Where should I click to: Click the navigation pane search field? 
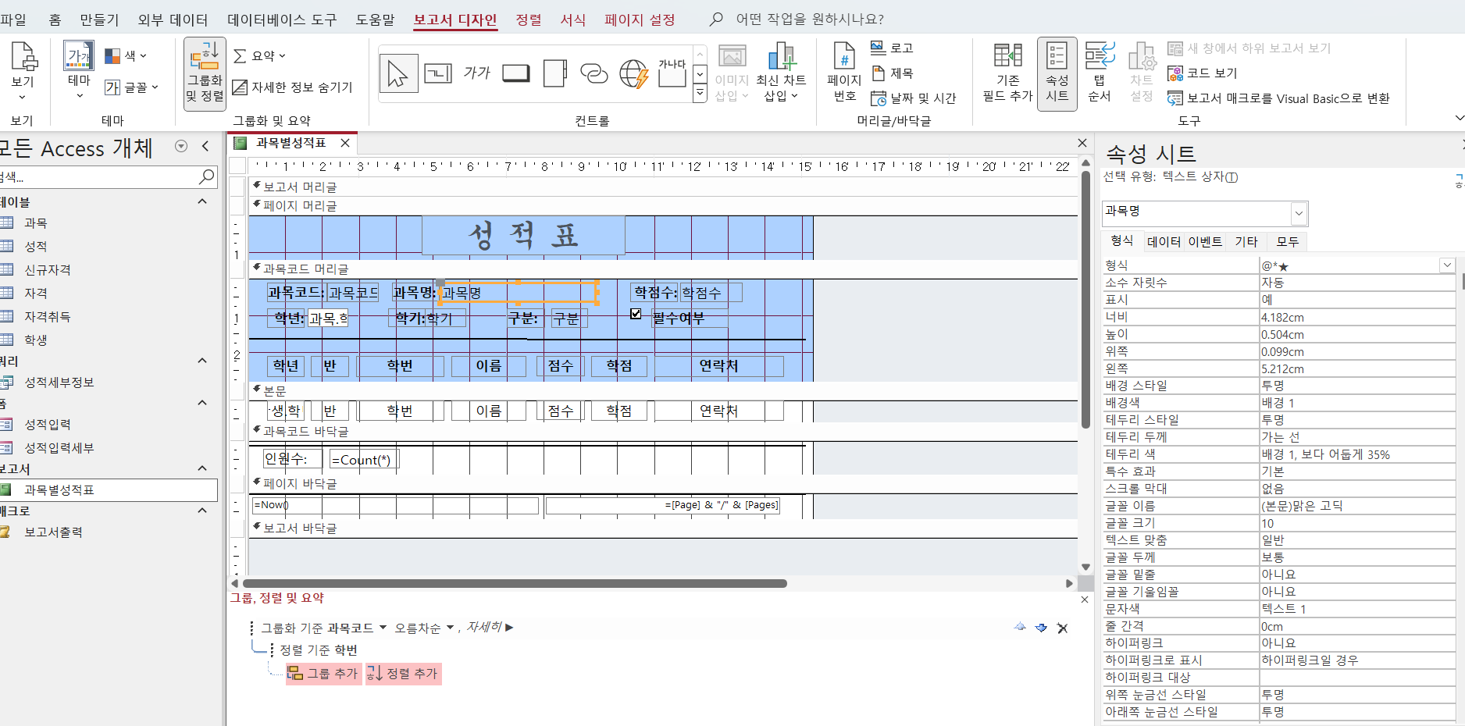click(x=98, y=178)
